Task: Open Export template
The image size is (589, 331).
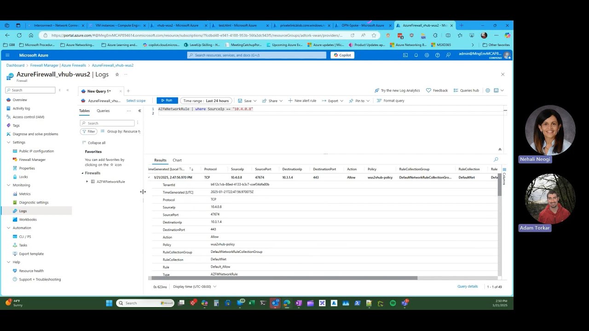Action: pyautogui.click(x=31, y=254)
